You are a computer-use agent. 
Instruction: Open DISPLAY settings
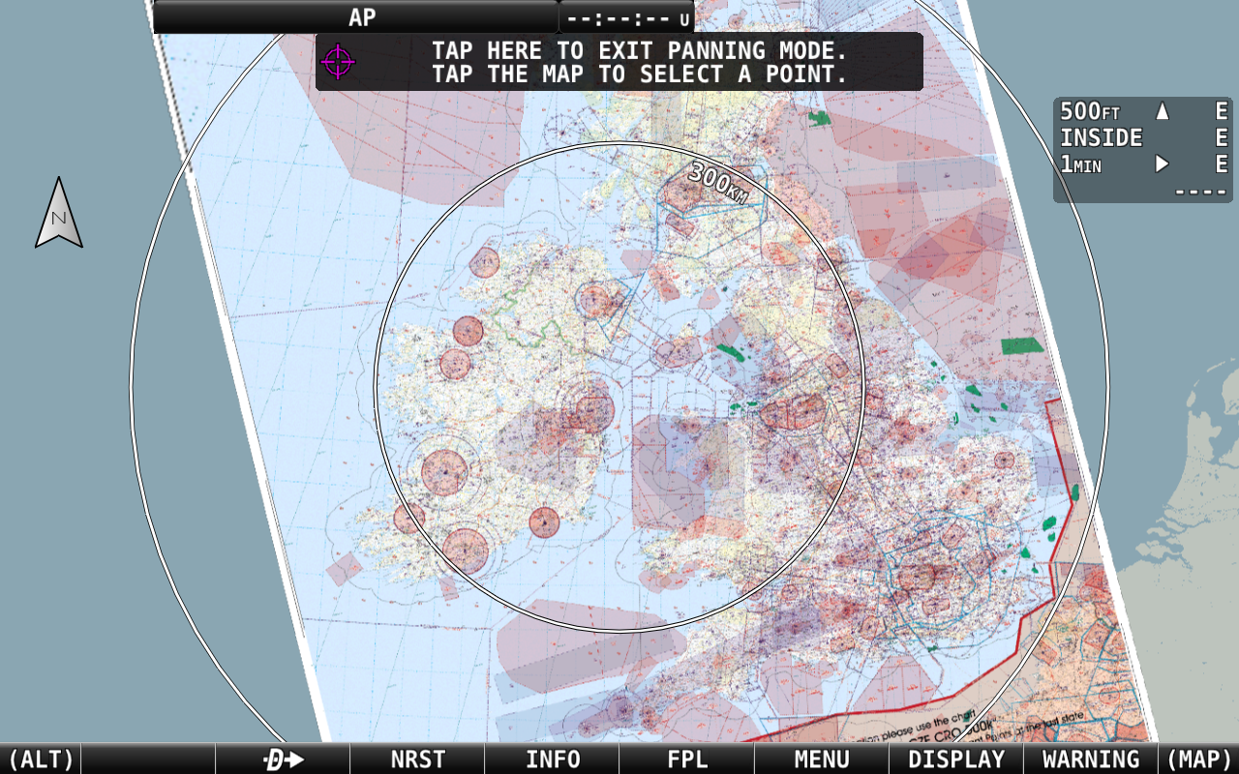tap(955, 759)
